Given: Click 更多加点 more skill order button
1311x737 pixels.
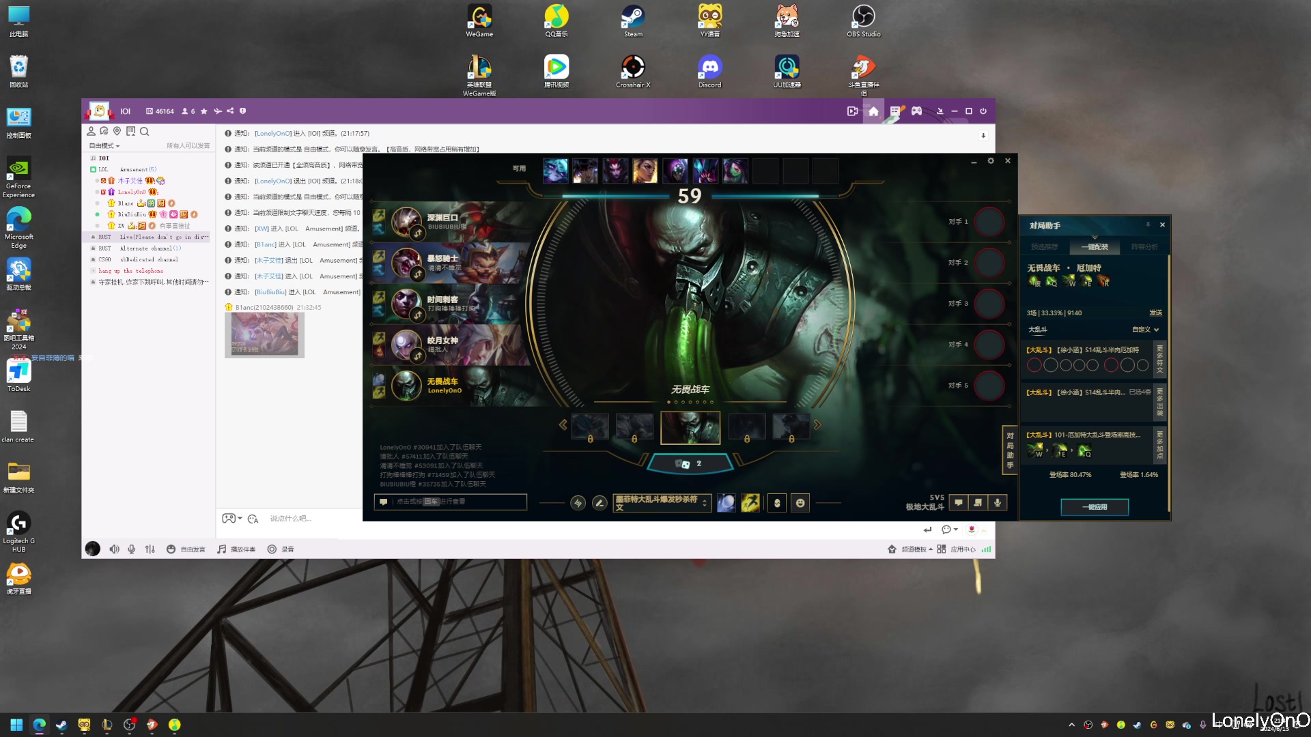Looking at the screenshot, I should 1159,444.
